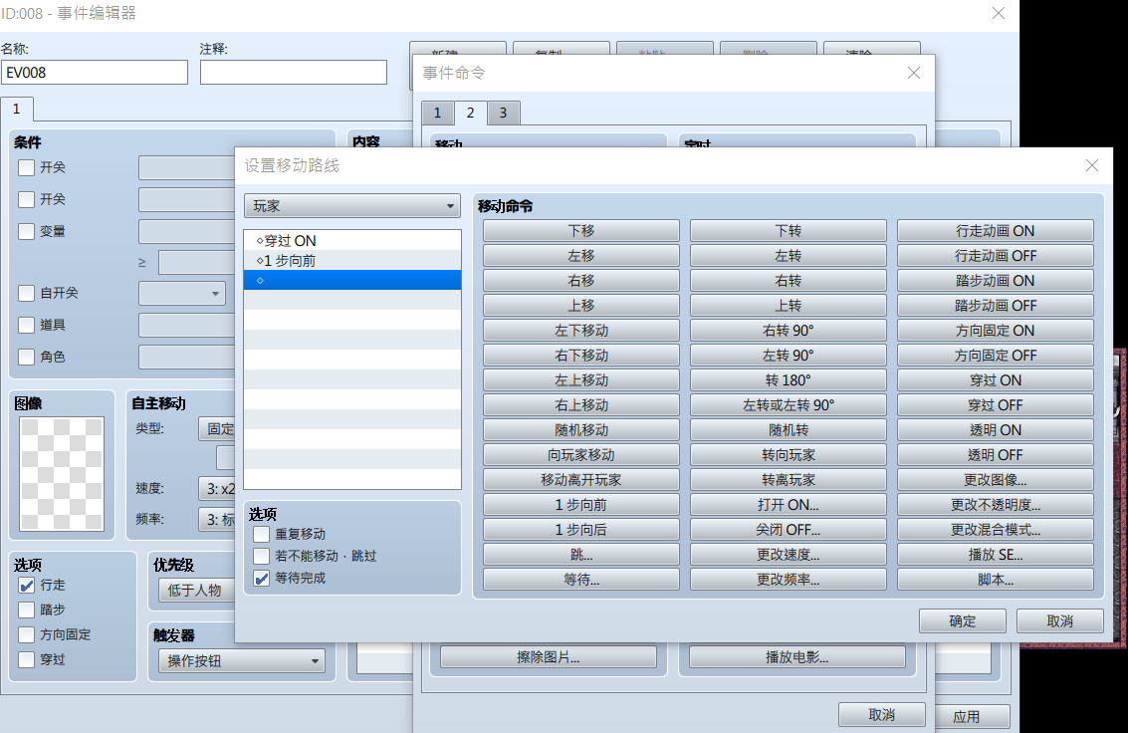The width and height of the screenshot is (1128, 733).
Task: Toggle the 变量 condition checkbox
Action: [27, 232]
